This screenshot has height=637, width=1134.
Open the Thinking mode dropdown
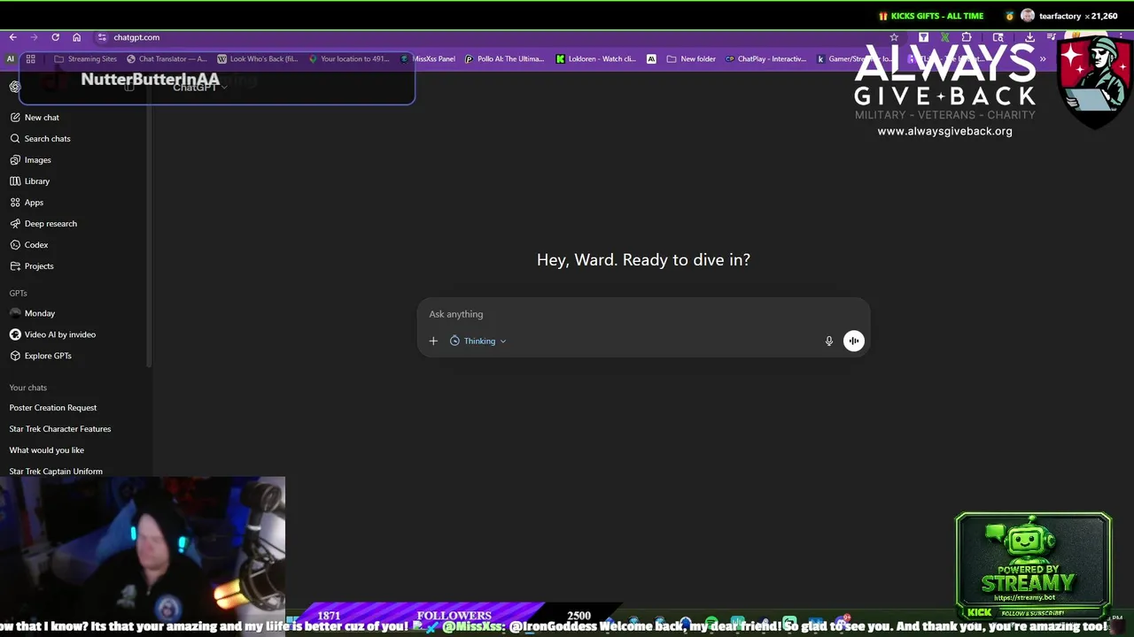(x=478, y=341)
